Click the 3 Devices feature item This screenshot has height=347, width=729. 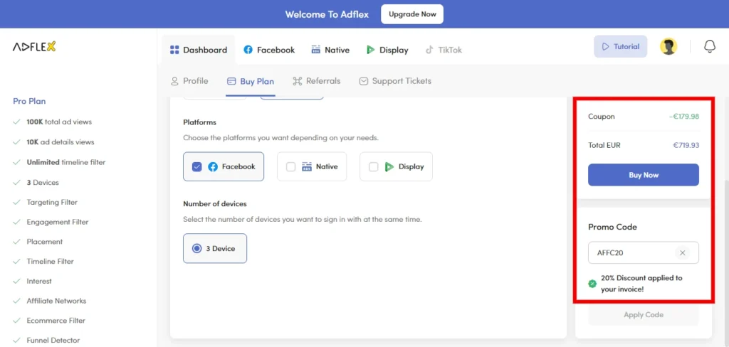(43, 183)
